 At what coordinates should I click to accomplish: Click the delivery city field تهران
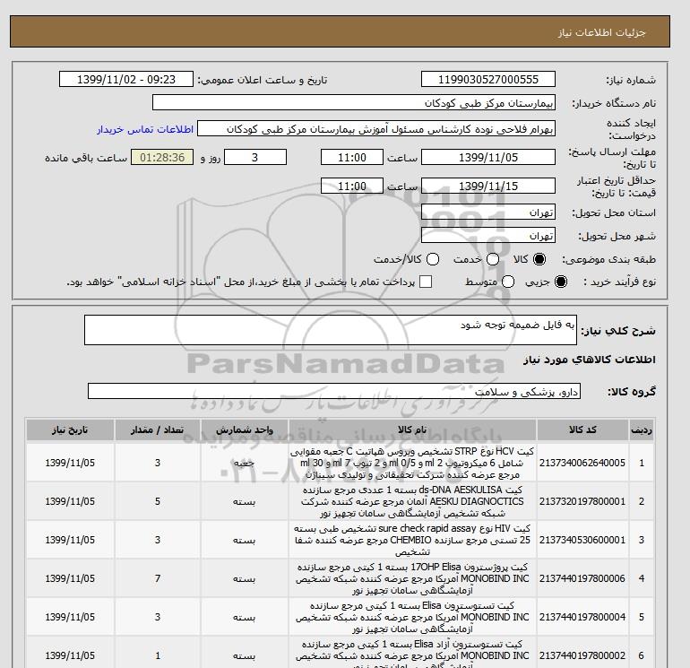pos(488,236)
